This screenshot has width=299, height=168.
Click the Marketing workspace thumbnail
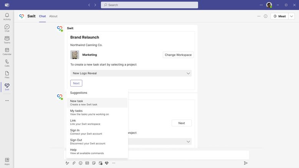[x=75, y=55]
